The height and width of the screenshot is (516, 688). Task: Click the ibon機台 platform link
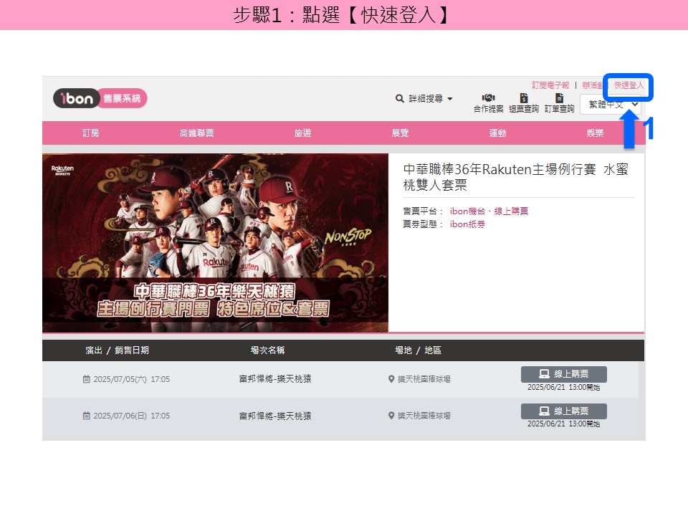pyautogui.click(x=467, y=211)
